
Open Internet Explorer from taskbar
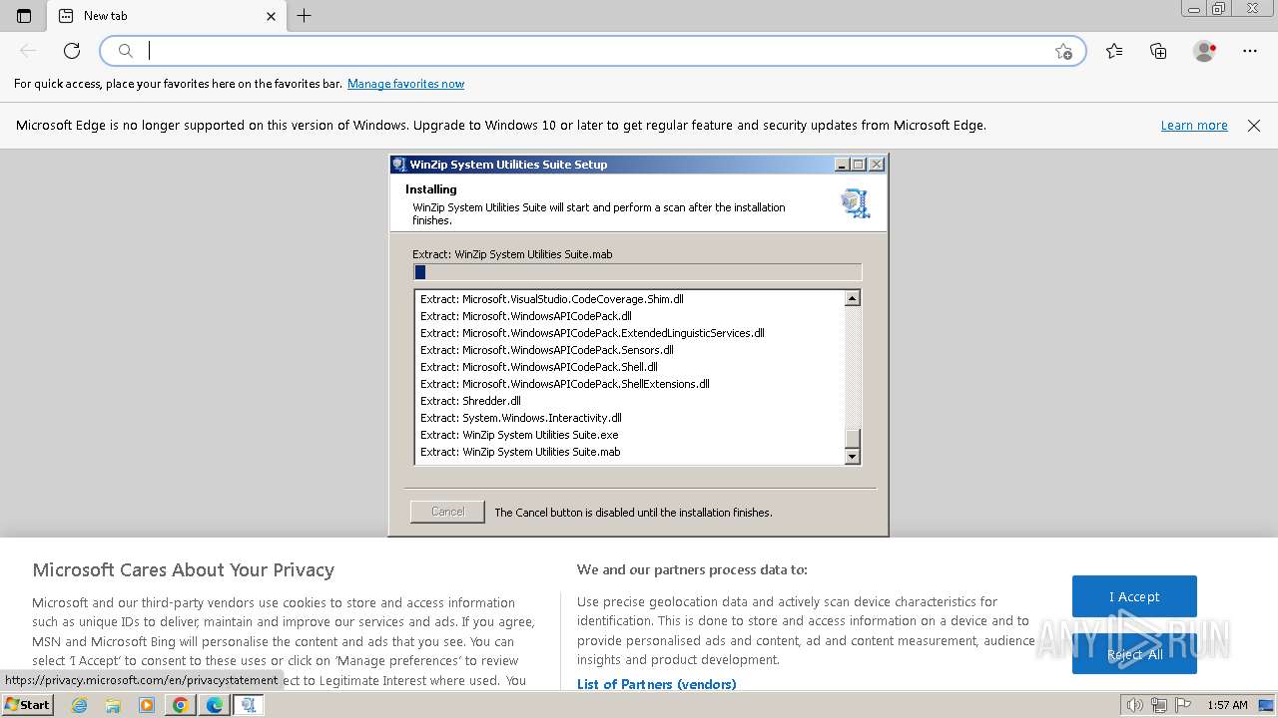coord(80,705)
